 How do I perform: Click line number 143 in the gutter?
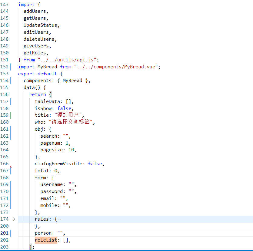[x=5, y=5]
